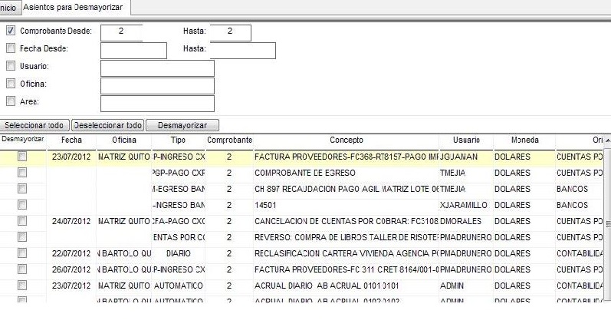This screenshot has height=327, width=611.
Task: Click the grid's vertical scrollbar up arrow
Action: coord(607,140)
